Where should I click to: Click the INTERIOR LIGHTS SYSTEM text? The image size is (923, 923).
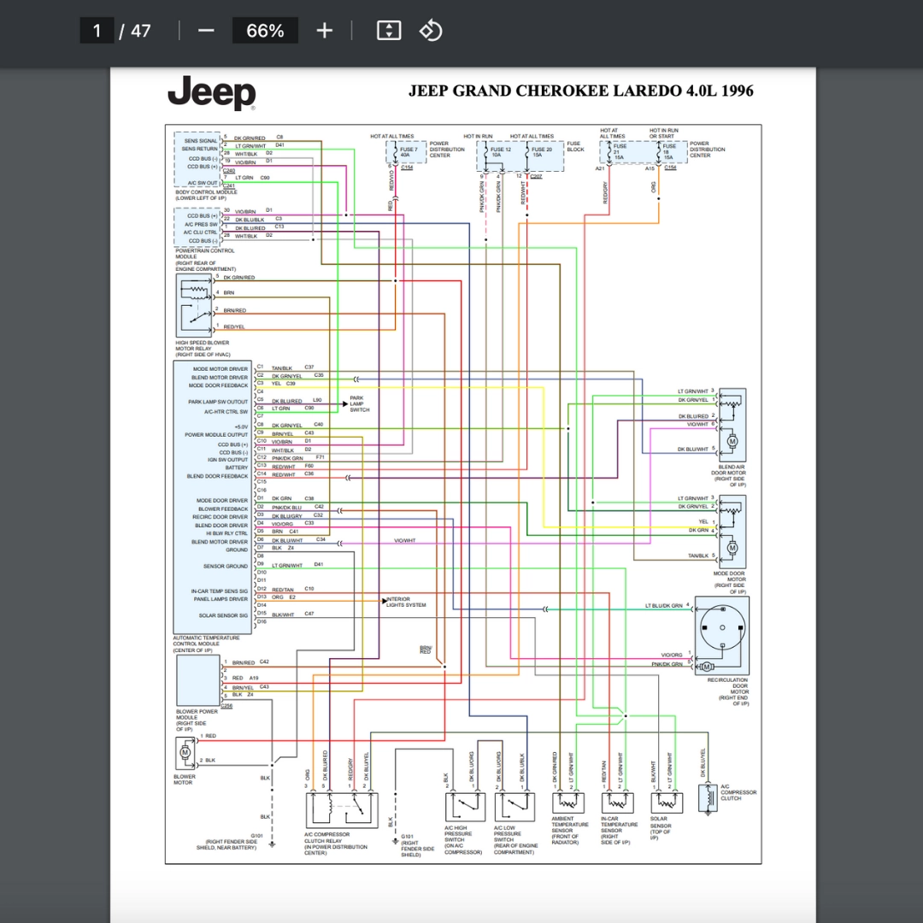(406, 602)
